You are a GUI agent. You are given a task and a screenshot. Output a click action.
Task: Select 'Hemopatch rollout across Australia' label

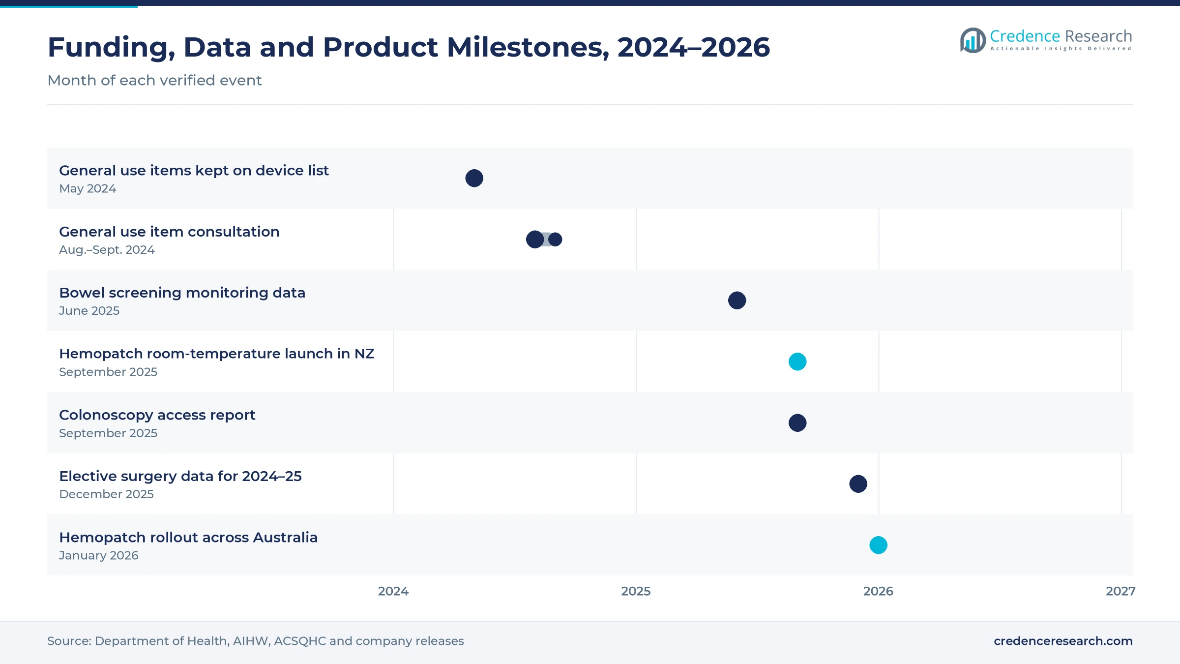click(188, 537)
